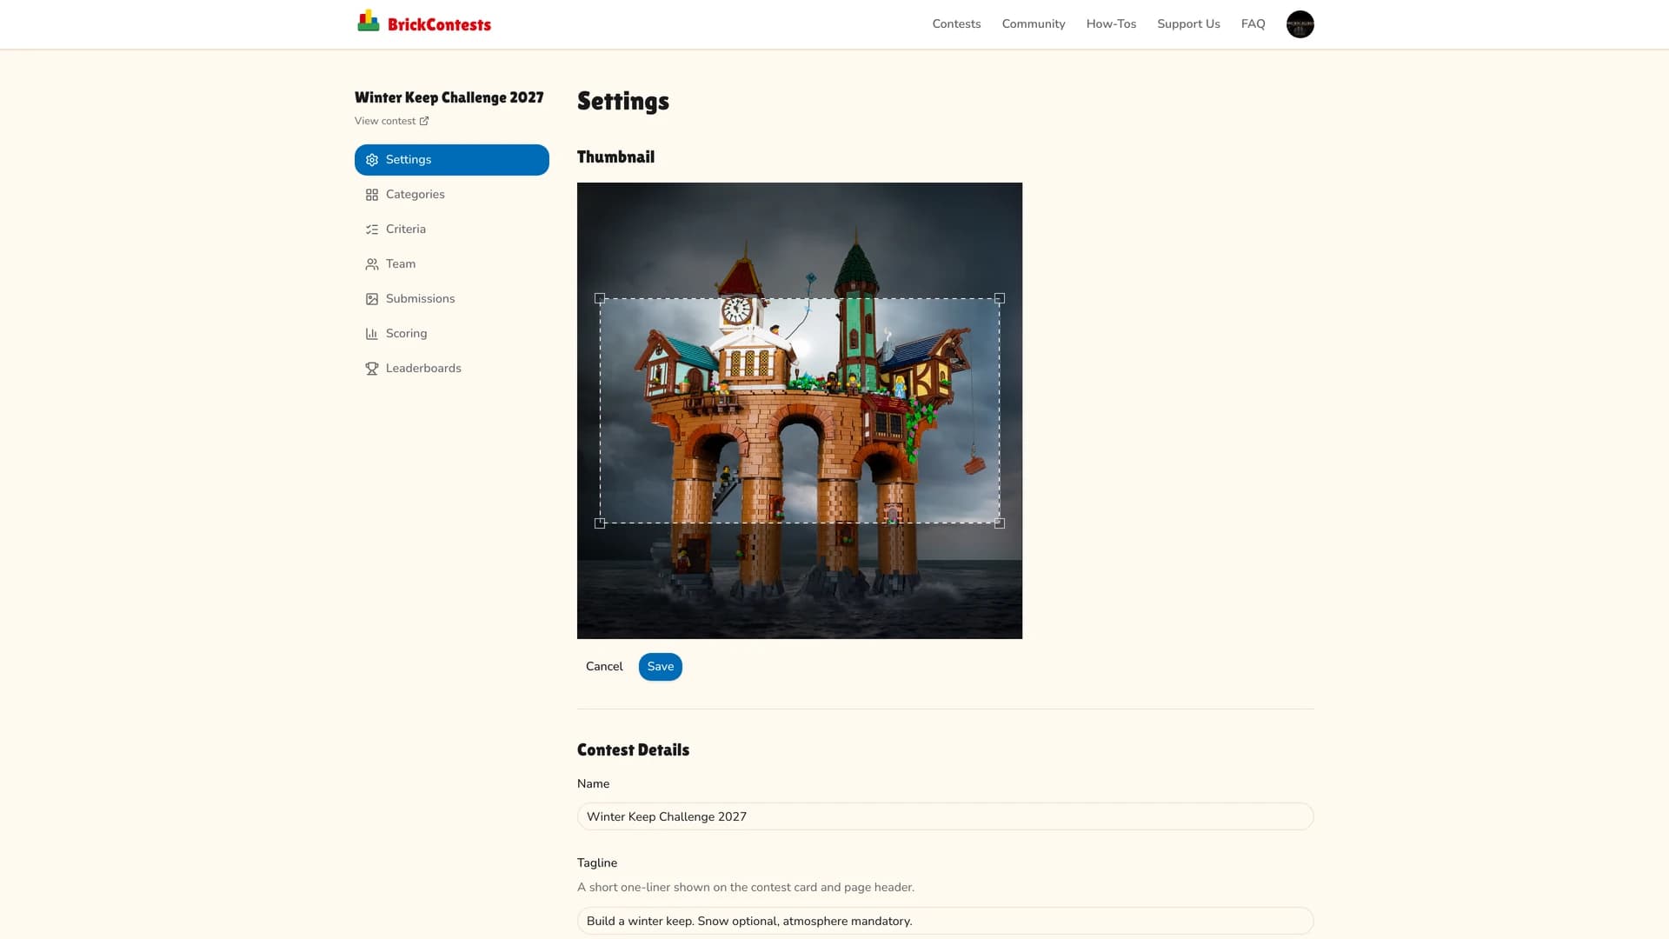1669x939 pixels.
Task: Click the Contest Details heading
Action: pos(633,749)
